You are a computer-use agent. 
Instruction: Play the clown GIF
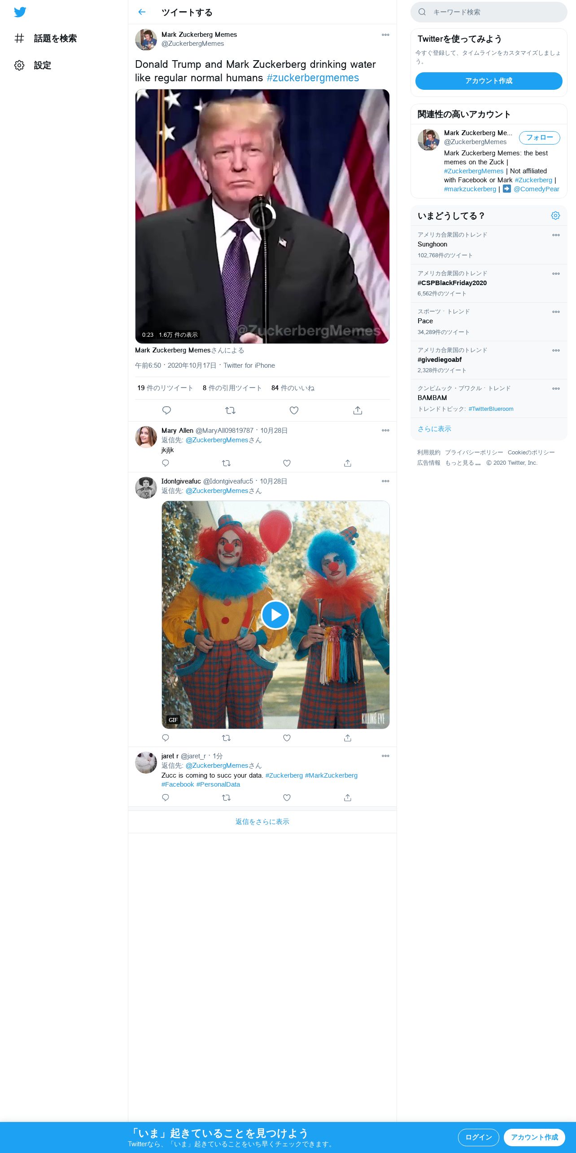[275, 615]
